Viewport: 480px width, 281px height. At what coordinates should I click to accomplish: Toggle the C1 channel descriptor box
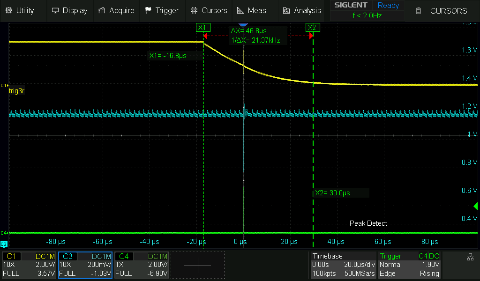tap(29, 265)
